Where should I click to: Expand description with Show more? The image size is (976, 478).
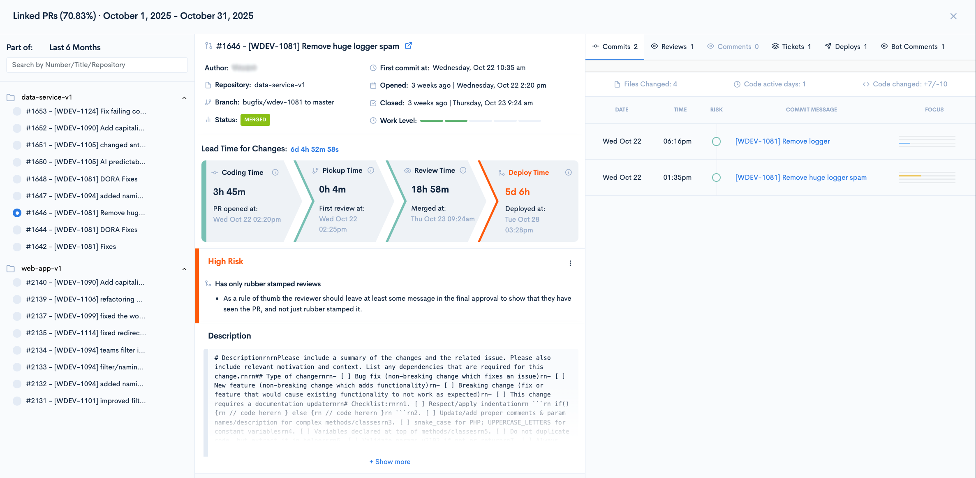[x=390, y=462]
